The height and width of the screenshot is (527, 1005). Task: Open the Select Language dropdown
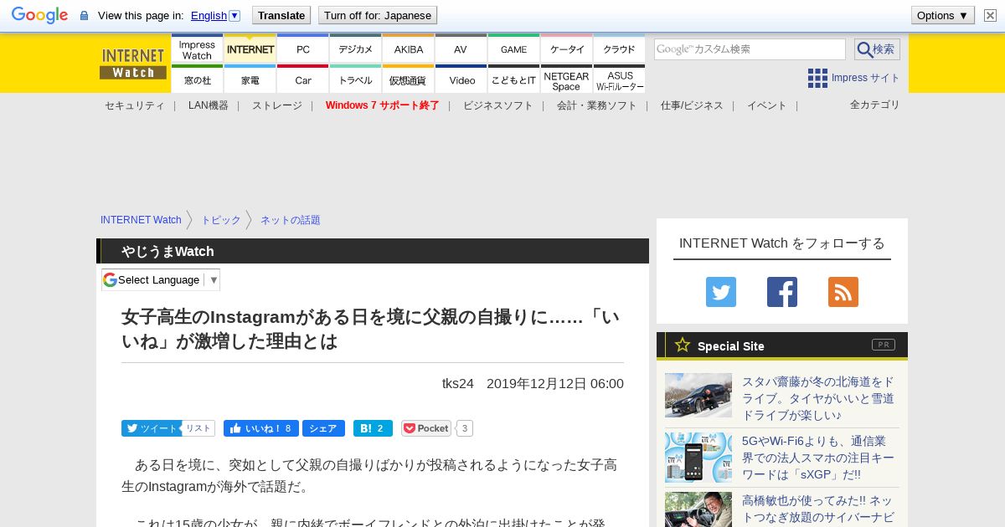click(x=161, y=279)
